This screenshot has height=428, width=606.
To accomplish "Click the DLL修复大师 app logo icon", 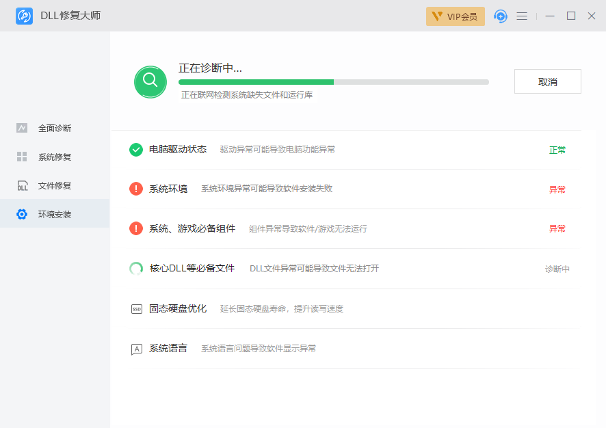I will 24,16.
